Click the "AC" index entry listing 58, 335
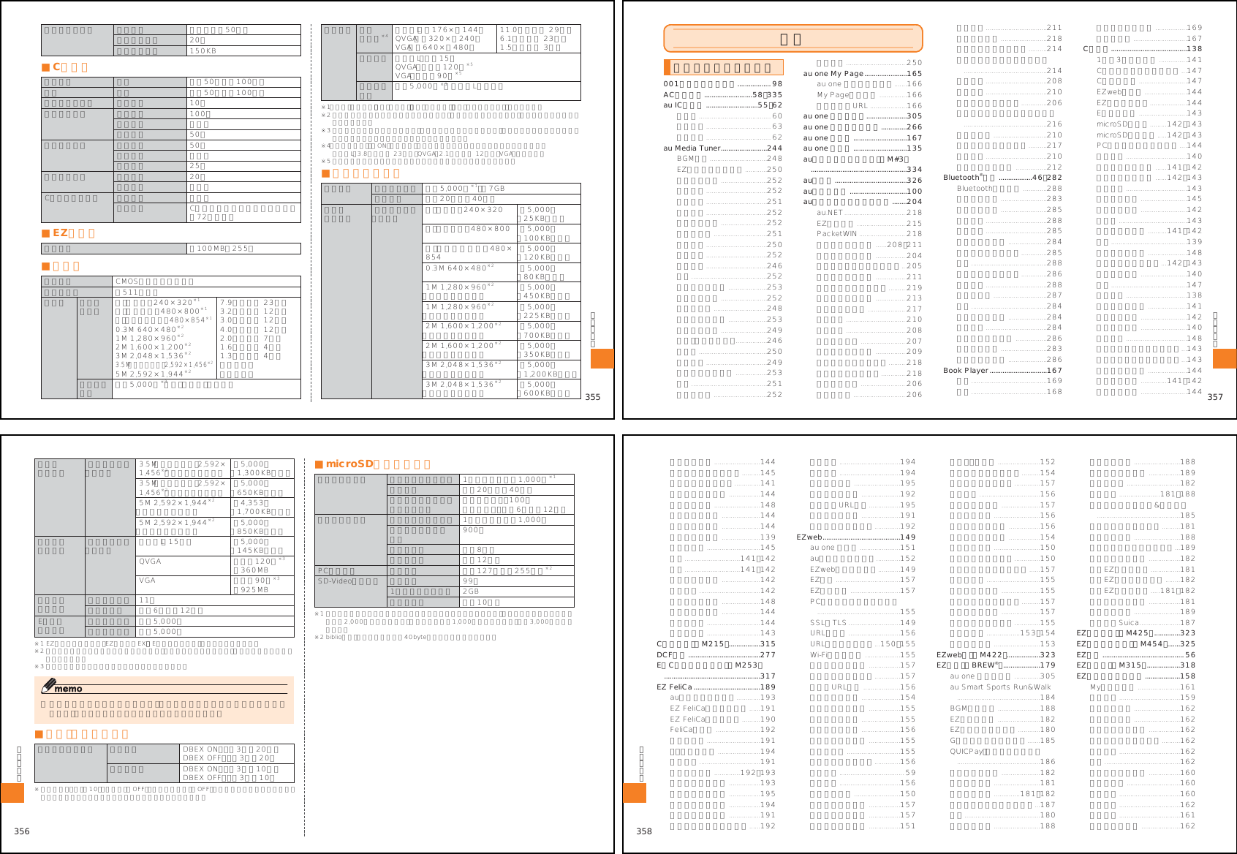This screenshot has height=854, width=1237. click(x=722, y=95)
